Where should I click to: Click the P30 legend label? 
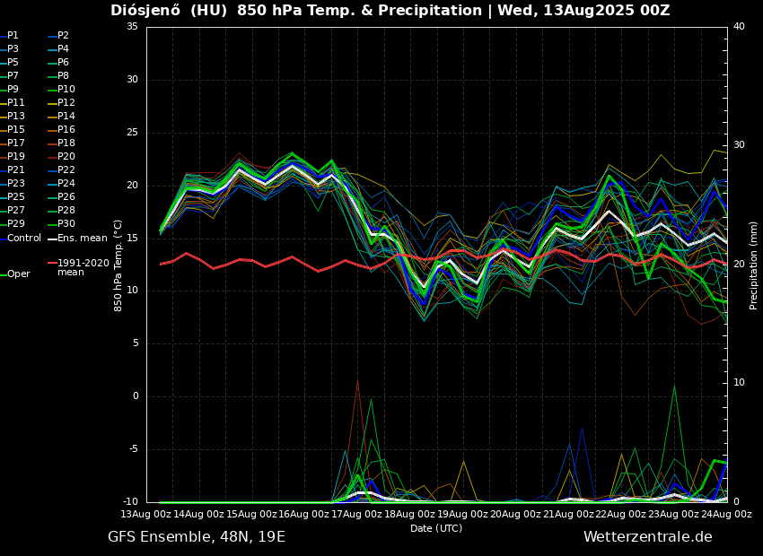[66, 224]
